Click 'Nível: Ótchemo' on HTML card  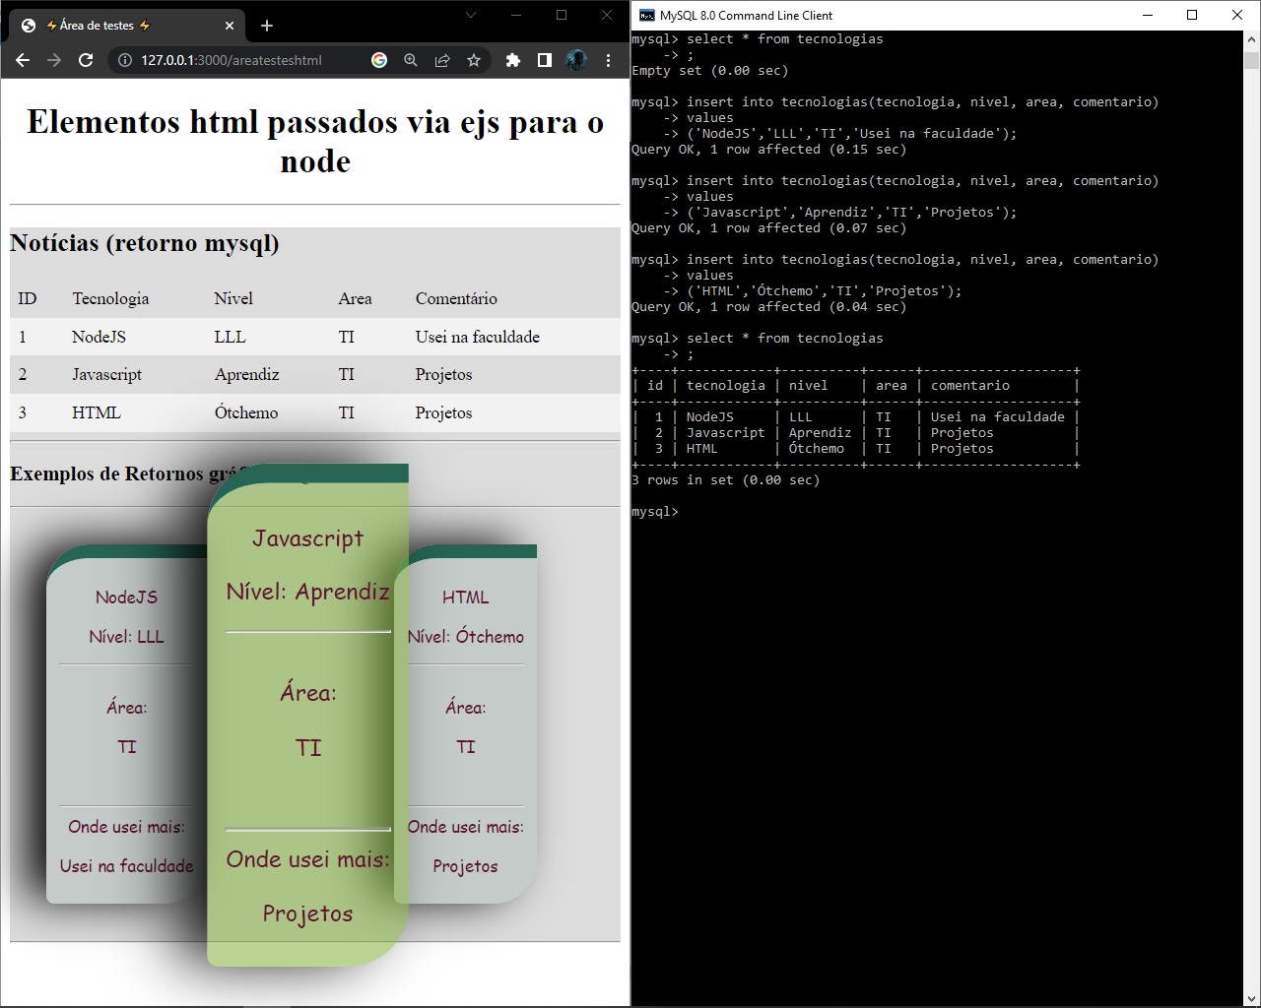point(466,637)
